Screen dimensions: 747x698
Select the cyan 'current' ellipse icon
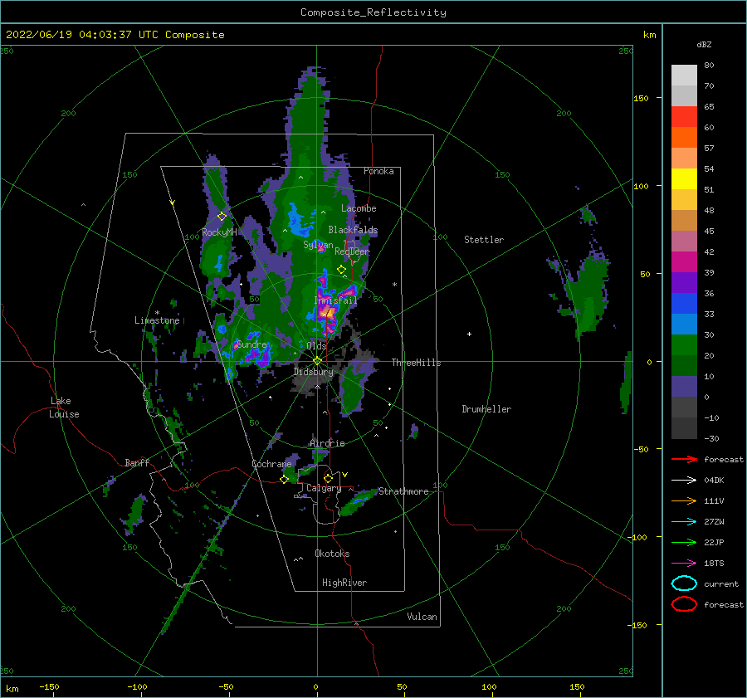tap(684, 583)
